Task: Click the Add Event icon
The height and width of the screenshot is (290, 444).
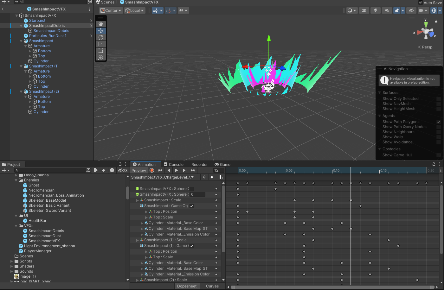Action: point(221,177)
